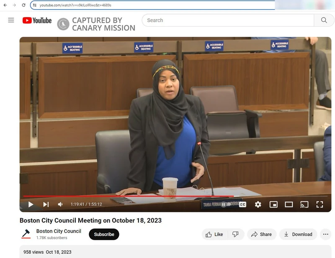Open Boston City Council channel avatar

click(x=26, y=234)
